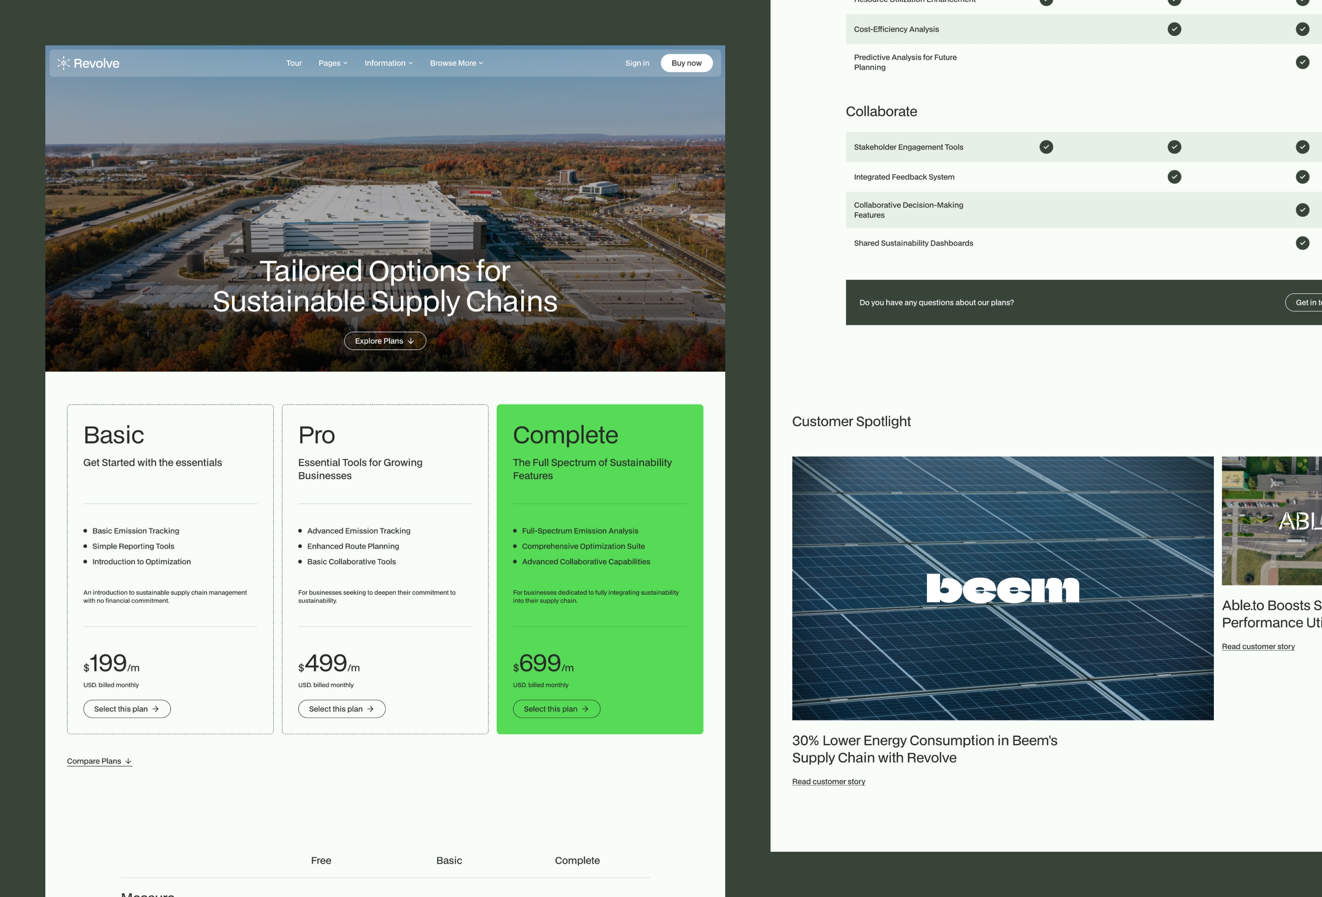This screenshot has width=1322, height=897.
Task: Click the Stakeholder Engagement Tools first-column checkmark
Action: pos(1045,147)
